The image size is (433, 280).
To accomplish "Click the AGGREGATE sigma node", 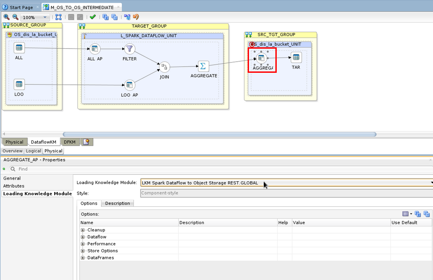I will click(x=203, y=66).
